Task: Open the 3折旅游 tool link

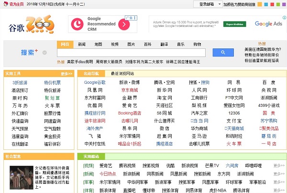Action: pyautogui.click(x=20, y=83)
